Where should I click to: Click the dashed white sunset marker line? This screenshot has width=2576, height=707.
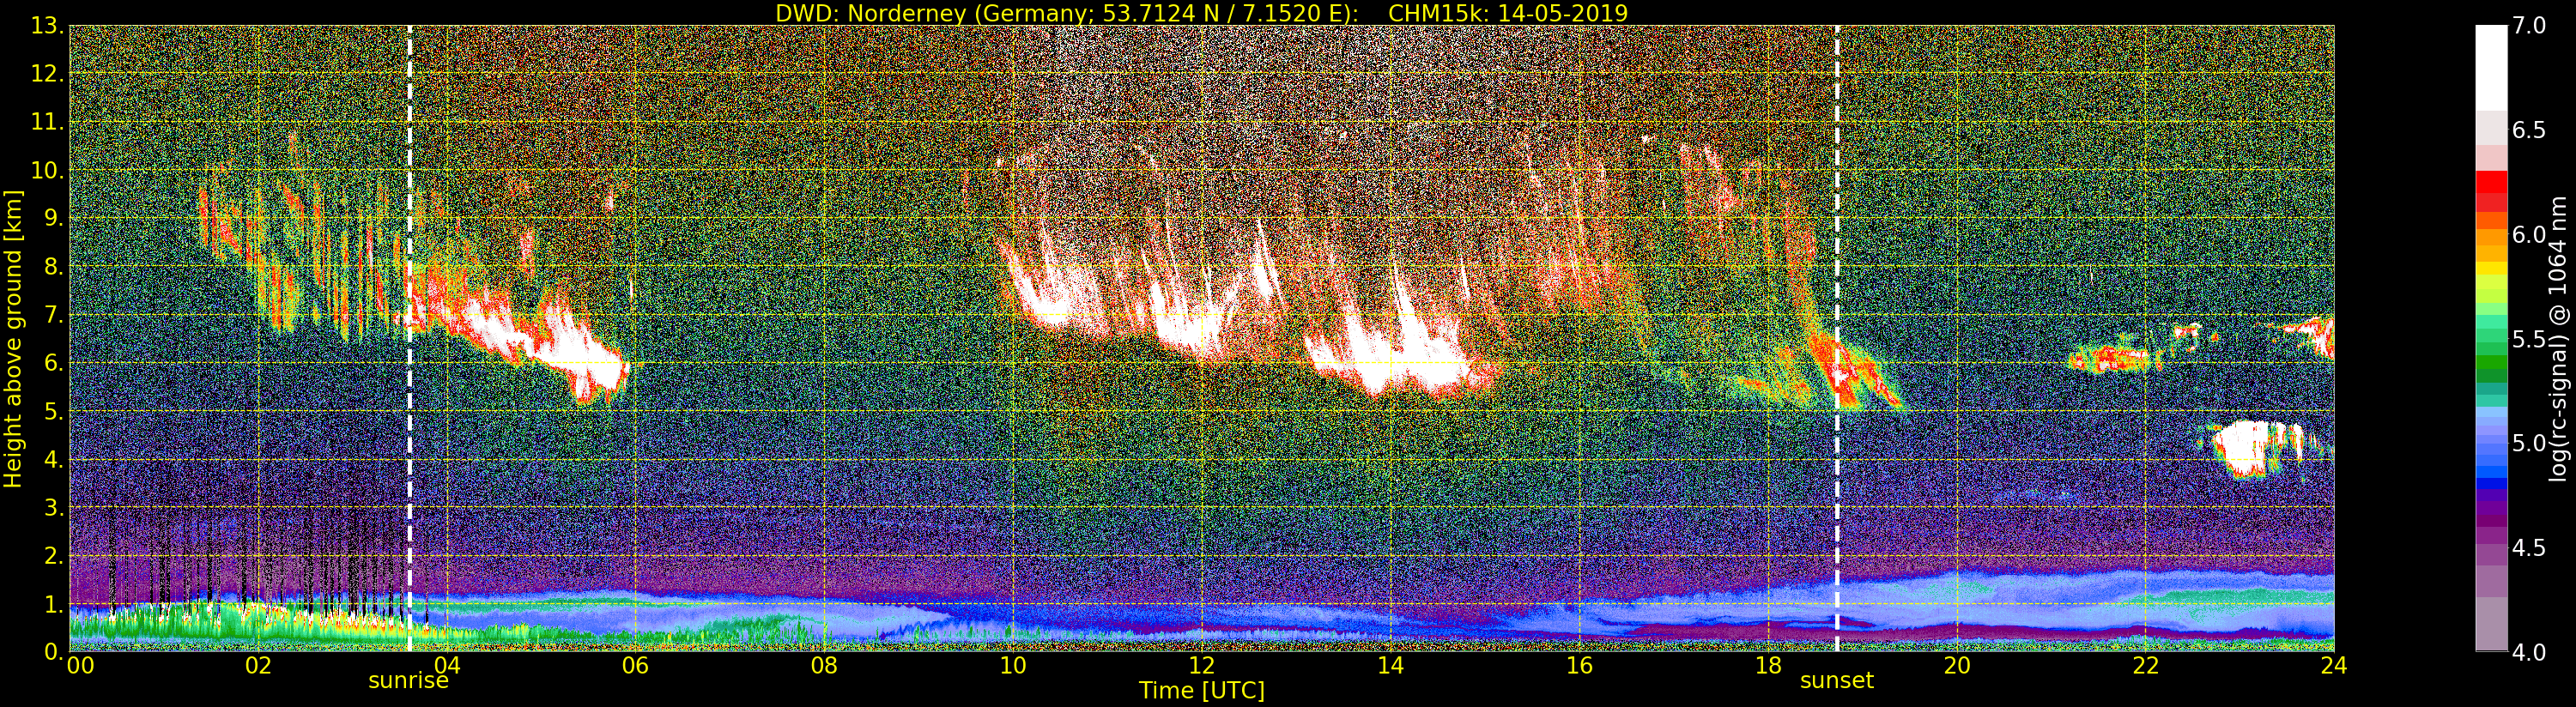[1837, 339]
